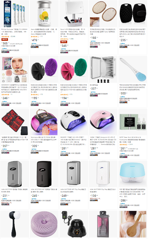This screenshot has height=239, width=148.
Task: Click the ¥136 price of the white Jofel dispenser
Action: [x=94, y=196]
